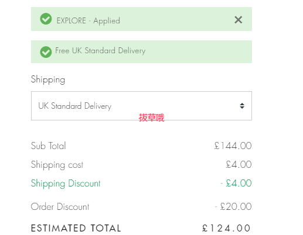Click the green Shipping Discount label
This screenshot has height=235, width=303.
[x=66, y=184]
